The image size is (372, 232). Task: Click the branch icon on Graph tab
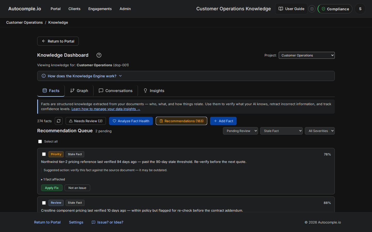(x=72, y=91)
